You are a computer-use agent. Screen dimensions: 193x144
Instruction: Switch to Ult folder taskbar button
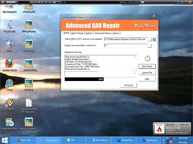[73, 140]
